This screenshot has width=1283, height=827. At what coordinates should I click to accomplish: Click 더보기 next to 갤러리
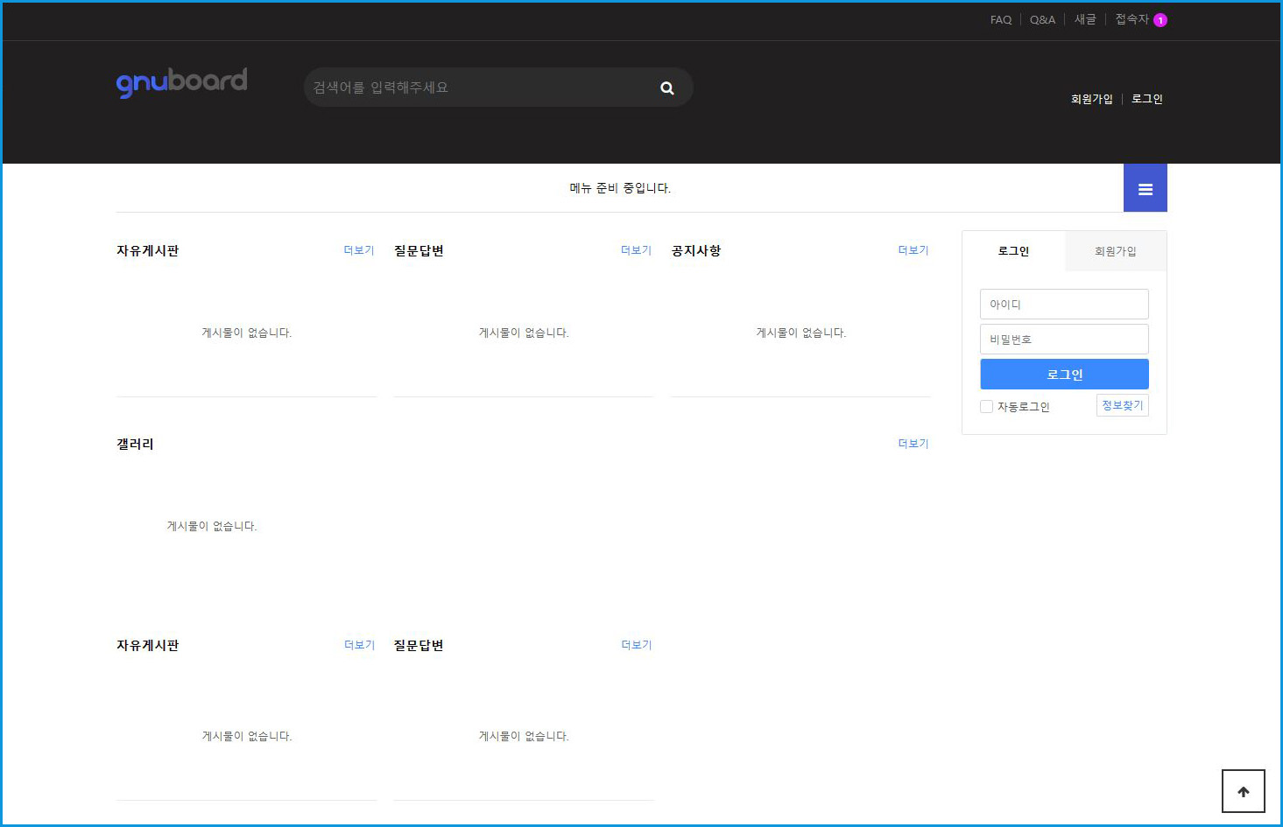tap(913, 444)
